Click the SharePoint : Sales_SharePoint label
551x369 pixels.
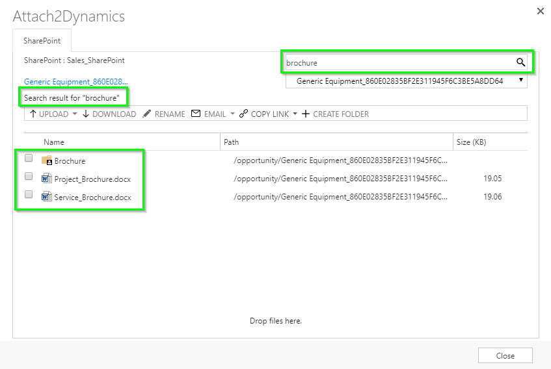[x=74, y=60]
